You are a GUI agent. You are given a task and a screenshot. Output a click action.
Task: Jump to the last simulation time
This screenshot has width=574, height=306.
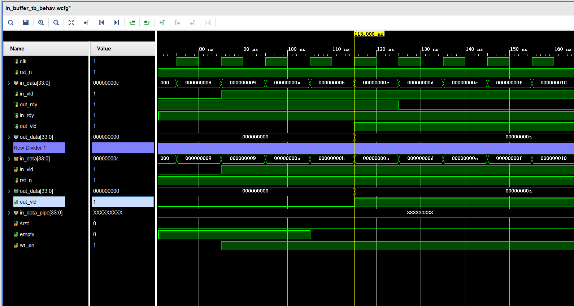pyautogui.click(x=117, y=23)
